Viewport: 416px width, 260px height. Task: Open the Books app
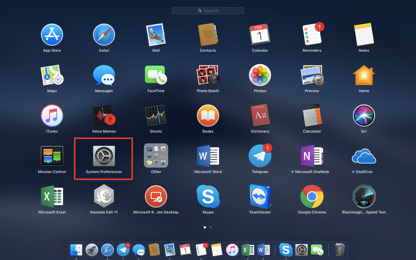tap(208, 116)
